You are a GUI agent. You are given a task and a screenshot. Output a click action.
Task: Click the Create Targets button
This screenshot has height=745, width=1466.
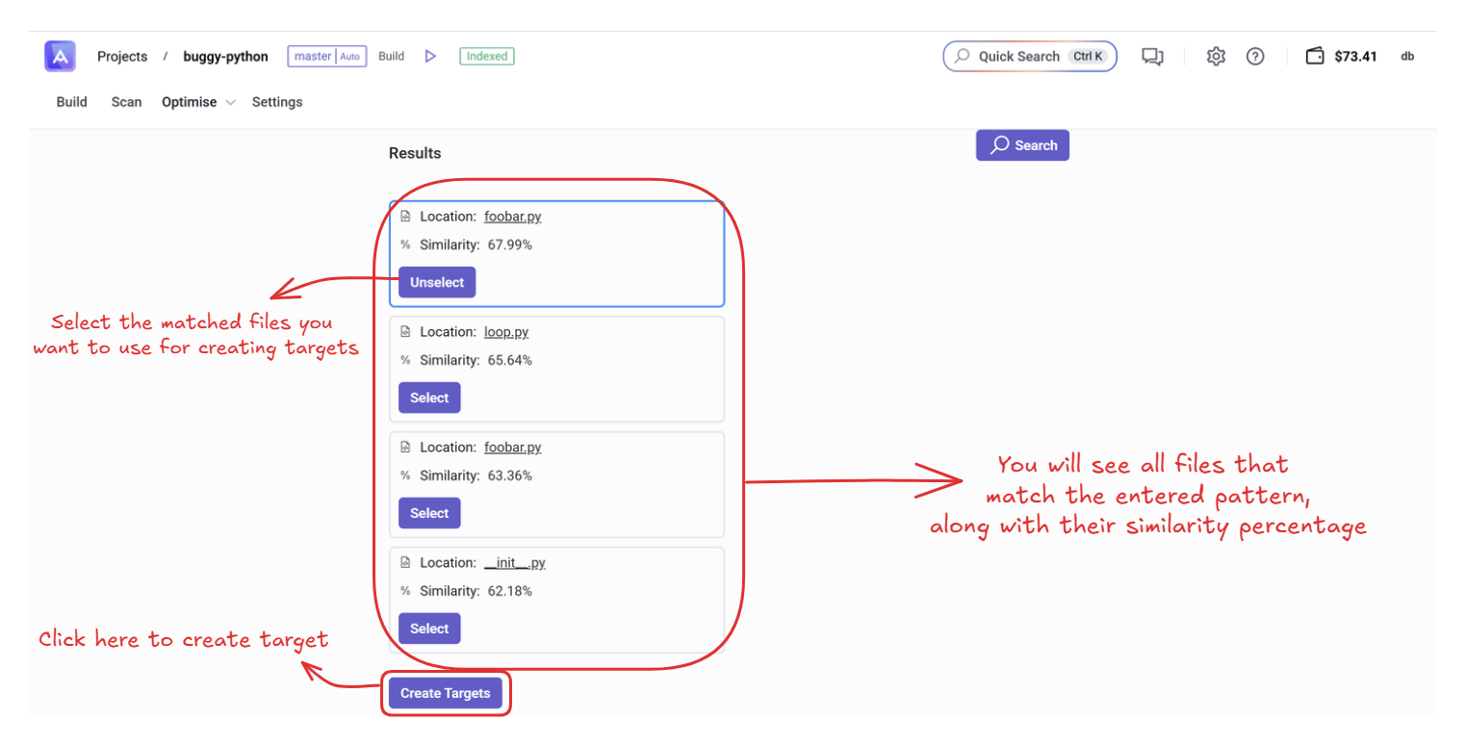(x=445, y=693)
